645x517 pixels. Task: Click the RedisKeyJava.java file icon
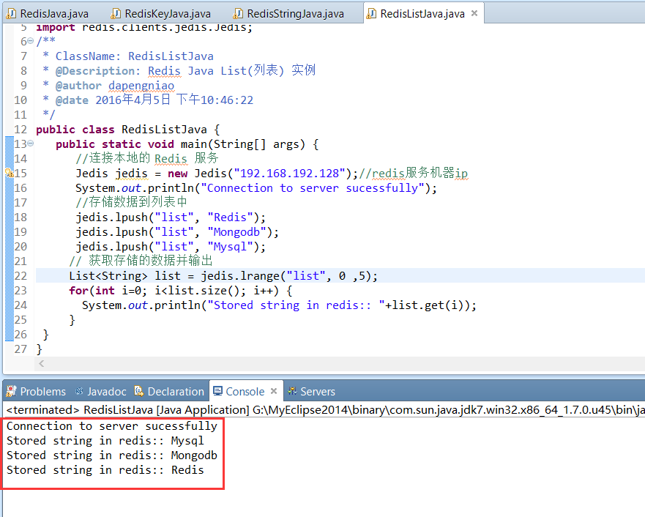(115, 14)
